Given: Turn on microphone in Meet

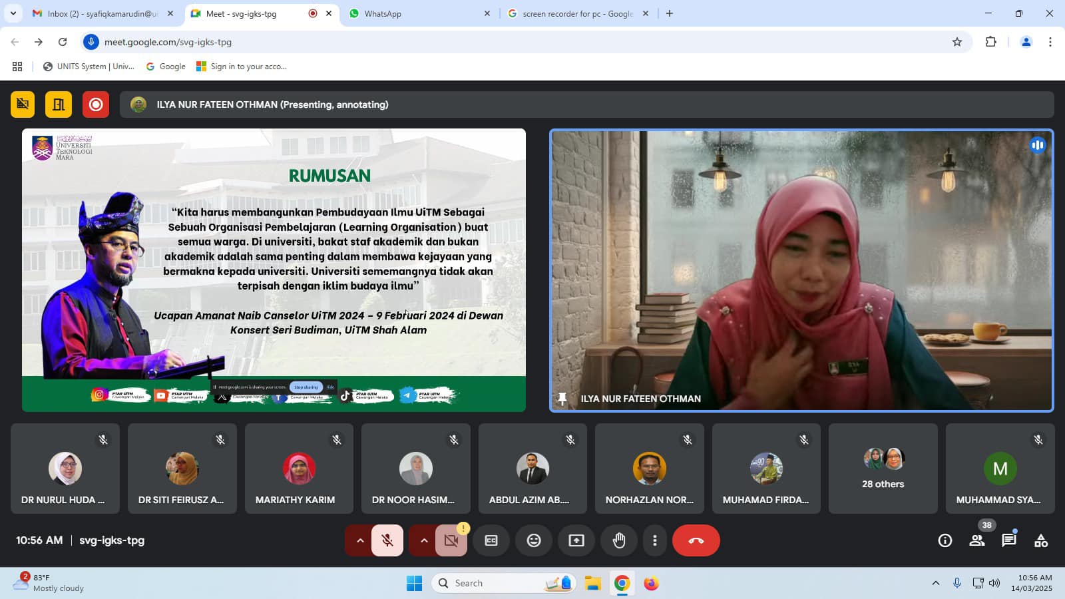Looking at the screenshot, I should point(387,540).
